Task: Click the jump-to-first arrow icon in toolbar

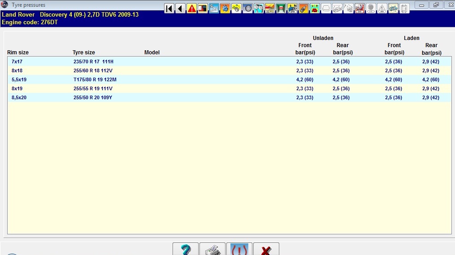Action: click(169, 8)
